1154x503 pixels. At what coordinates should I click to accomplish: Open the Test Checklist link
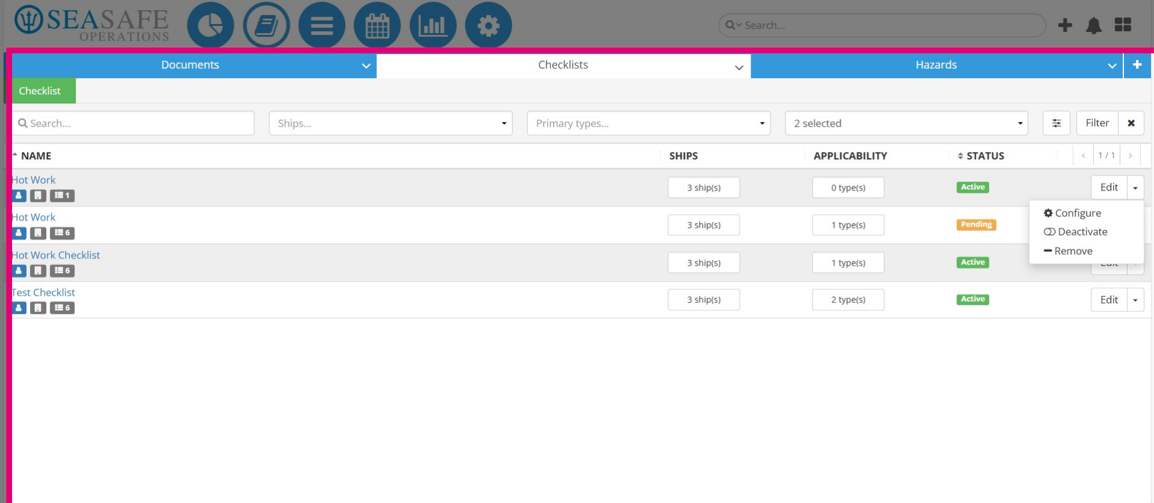[x=43, y=293]
